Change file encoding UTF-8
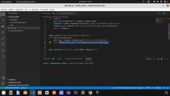 coord(148,88)
